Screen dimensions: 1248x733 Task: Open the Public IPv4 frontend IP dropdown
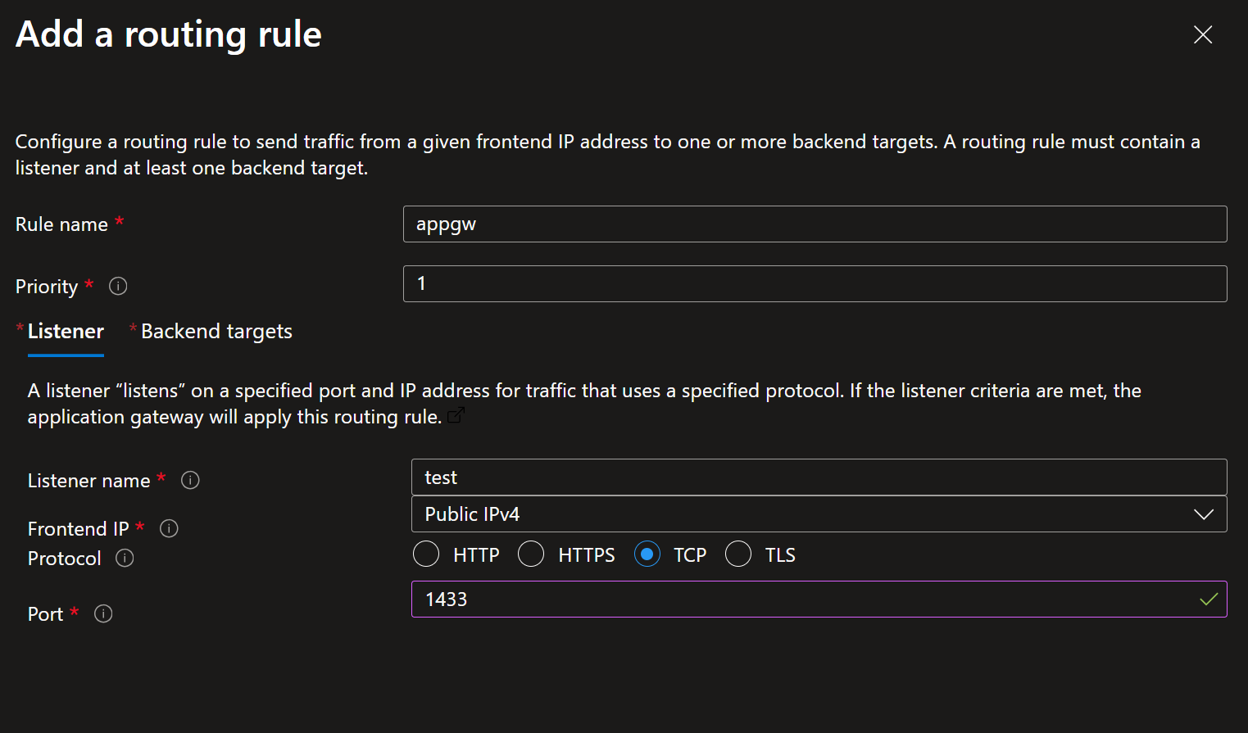point(819,514)
